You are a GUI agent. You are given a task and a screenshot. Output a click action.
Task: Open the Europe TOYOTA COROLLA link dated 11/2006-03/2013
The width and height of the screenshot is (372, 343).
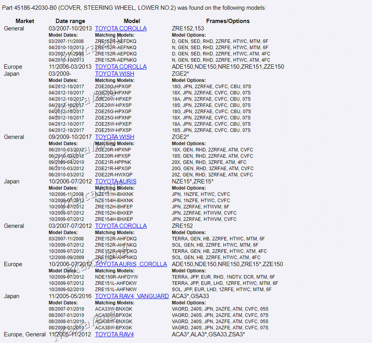(121, 67)
